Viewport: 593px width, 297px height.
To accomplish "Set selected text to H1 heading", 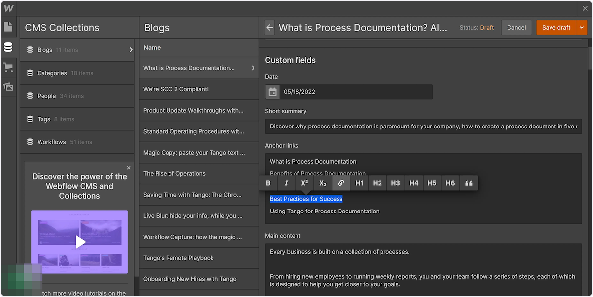I will click(x=359, y=183).
